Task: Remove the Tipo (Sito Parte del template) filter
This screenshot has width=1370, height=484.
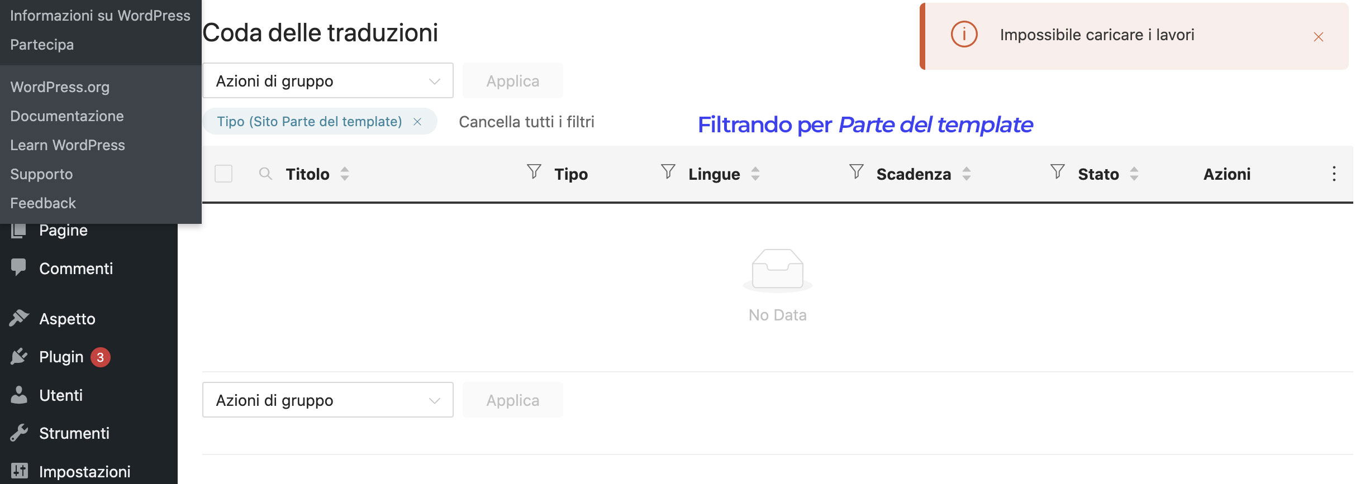Action: pos(417,122)
